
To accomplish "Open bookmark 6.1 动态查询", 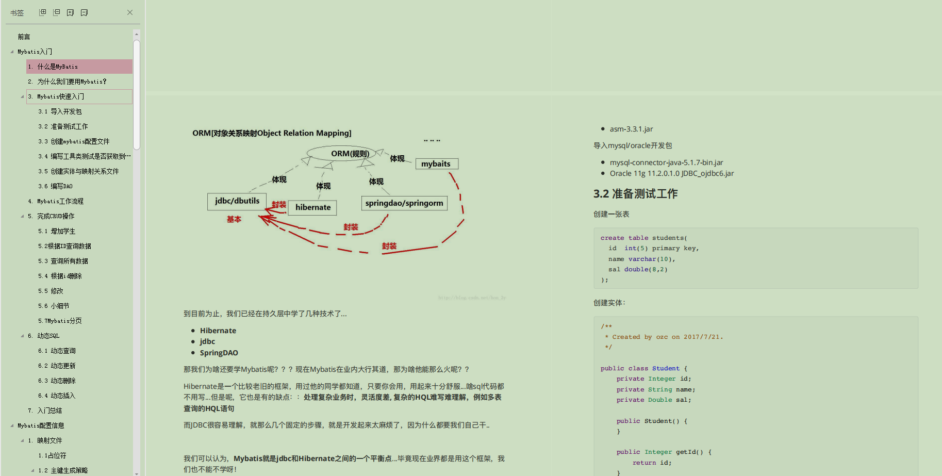I will (57, 351).
